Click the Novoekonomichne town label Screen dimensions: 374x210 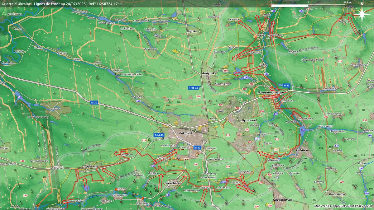point(271,93)
